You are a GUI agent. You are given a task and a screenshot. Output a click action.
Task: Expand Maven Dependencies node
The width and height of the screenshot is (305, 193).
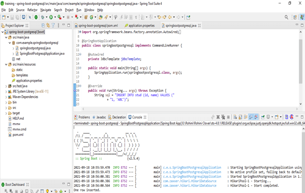(6, 97)
